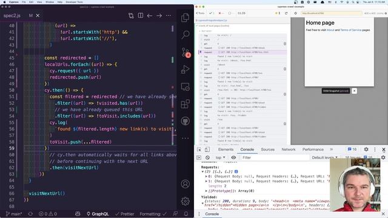The width and height of the screenshot is (388, 218).
Task: Toggle the console sidebar
Action: (199, 157)
